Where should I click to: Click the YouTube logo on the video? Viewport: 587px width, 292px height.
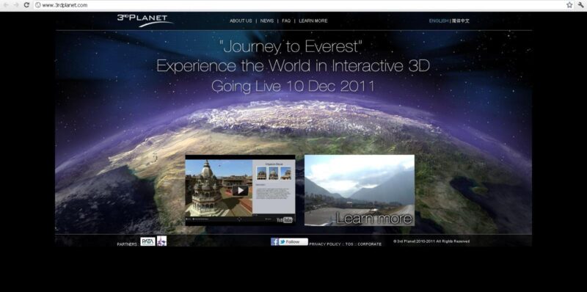point(285,220)
